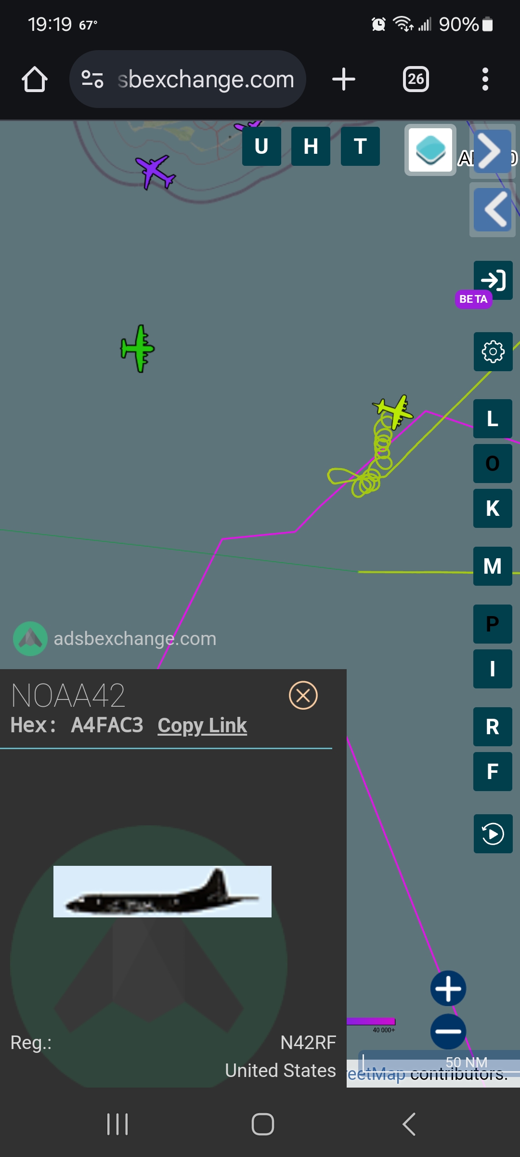Toggle the T map button

tap(360, 146)
